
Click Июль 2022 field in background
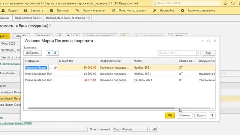10,43
